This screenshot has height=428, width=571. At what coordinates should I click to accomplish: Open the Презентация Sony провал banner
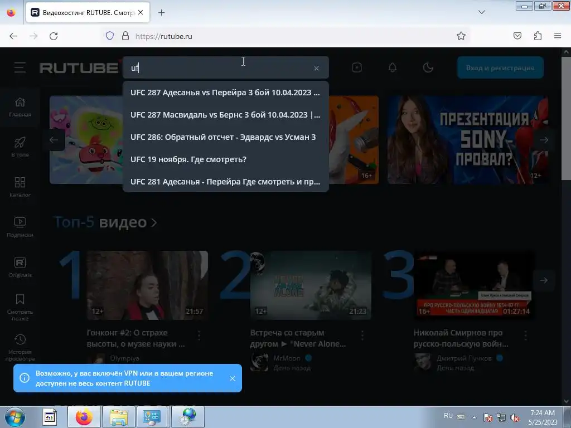(x=468, y=140)
